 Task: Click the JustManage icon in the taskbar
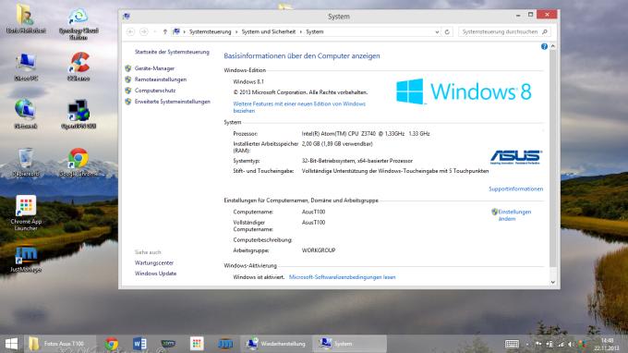tap(225, 344)
